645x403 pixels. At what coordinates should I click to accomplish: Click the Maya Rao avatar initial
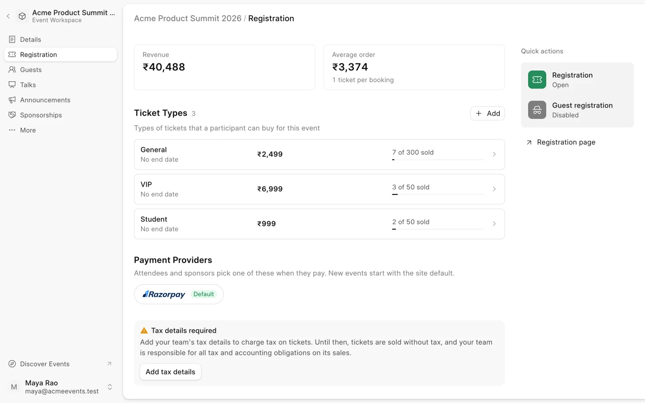click(14, 387)
